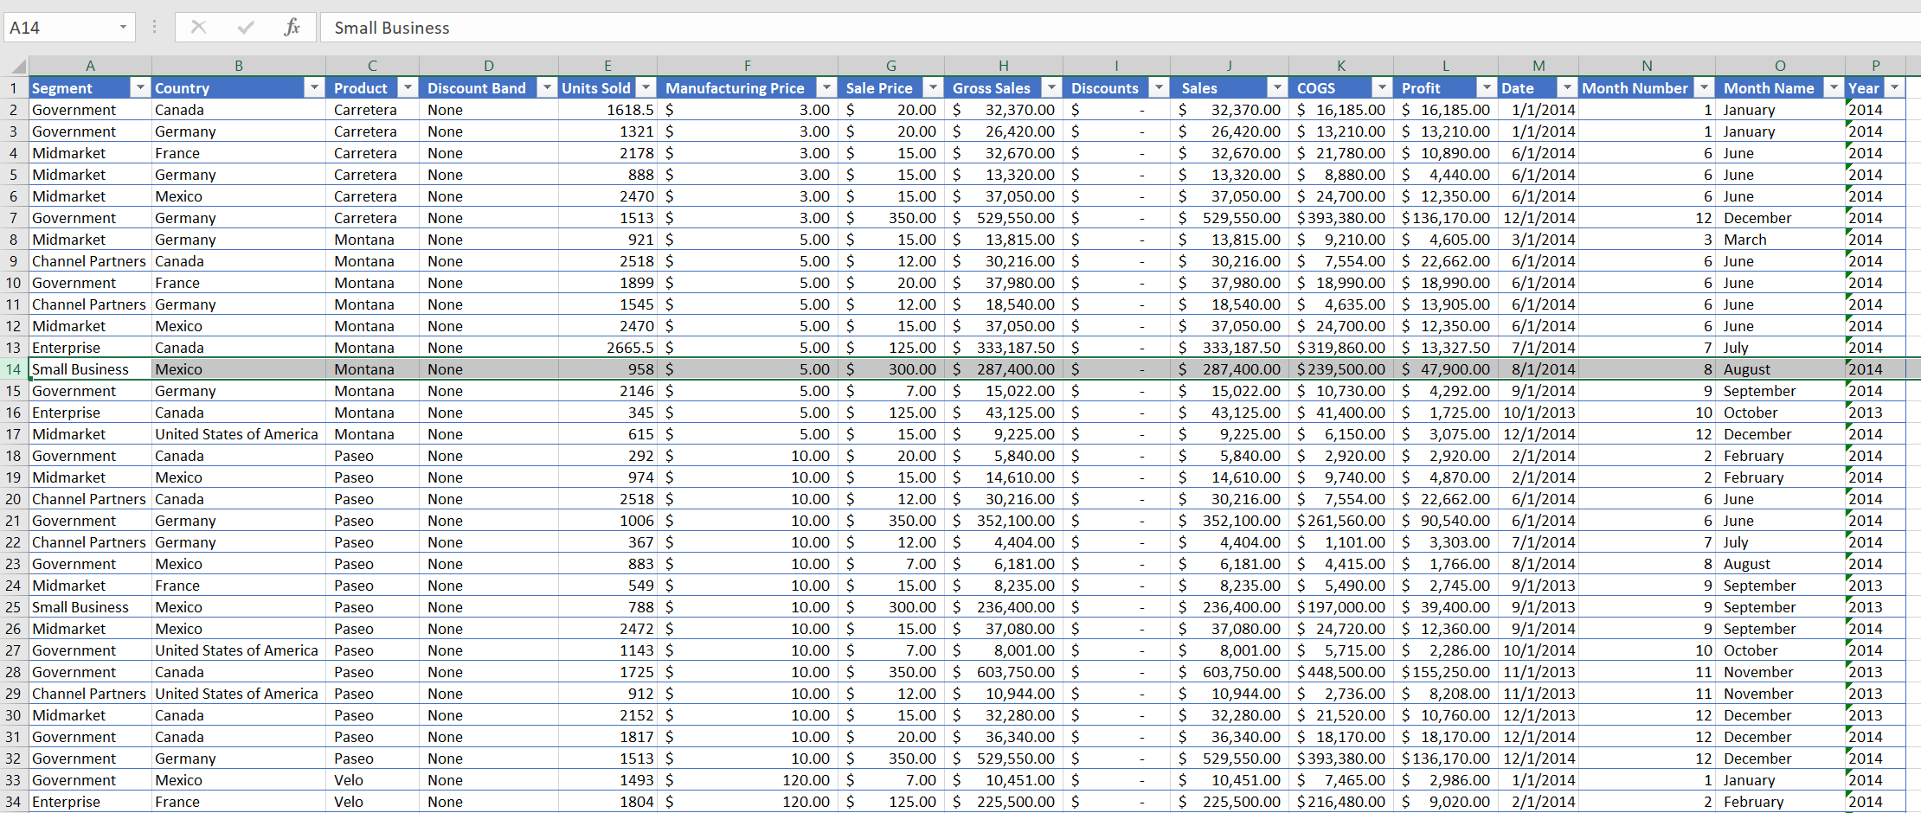Click sales value 225,500.00
The height and width of the screenshot is (813, 1921).
[1241, 802]
